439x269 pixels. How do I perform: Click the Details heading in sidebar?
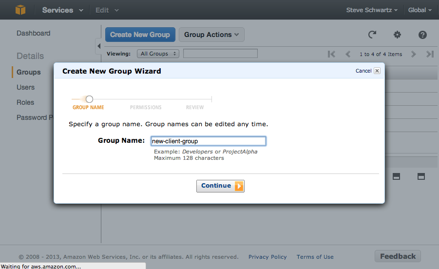30,56
